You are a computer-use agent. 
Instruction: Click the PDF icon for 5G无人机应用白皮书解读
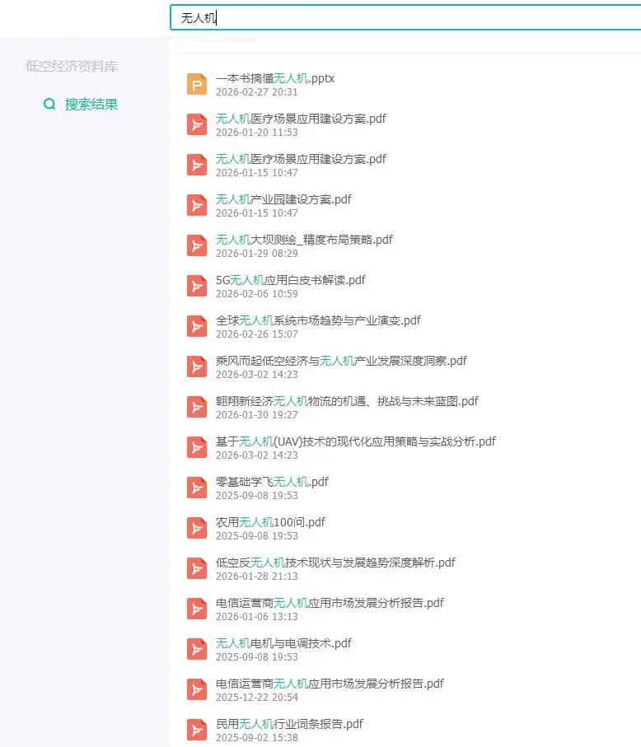pos(196,287)
